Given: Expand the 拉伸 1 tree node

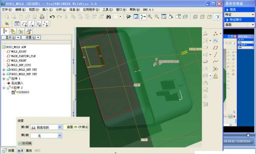Looking at the screenshot, I should pyautogui.click(x=4, y=79).
